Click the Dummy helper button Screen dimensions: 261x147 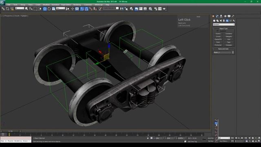tap(218, 33)
